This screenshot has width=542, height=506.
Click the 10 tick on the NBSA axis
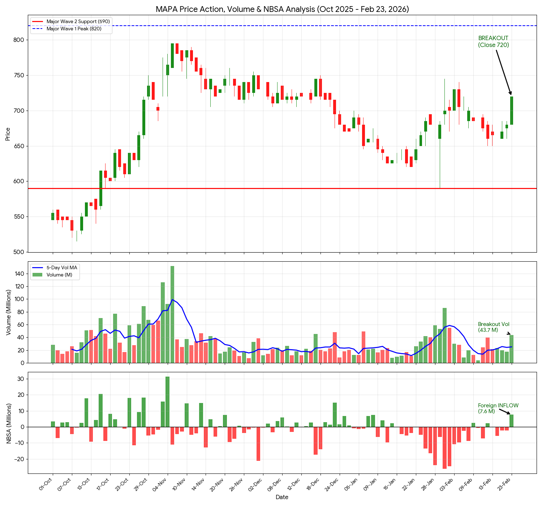[x=21, y=411]
